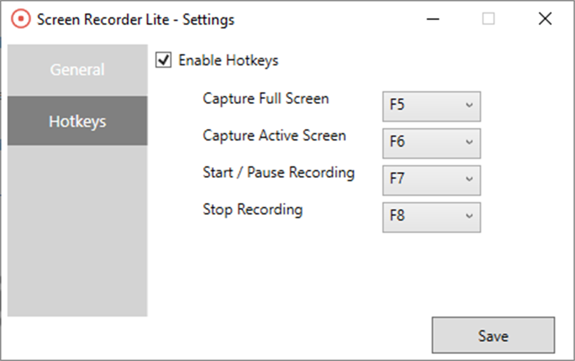The image size is (575, 361).
Task: Switch to the General tab
Action: tap(77, 70)
